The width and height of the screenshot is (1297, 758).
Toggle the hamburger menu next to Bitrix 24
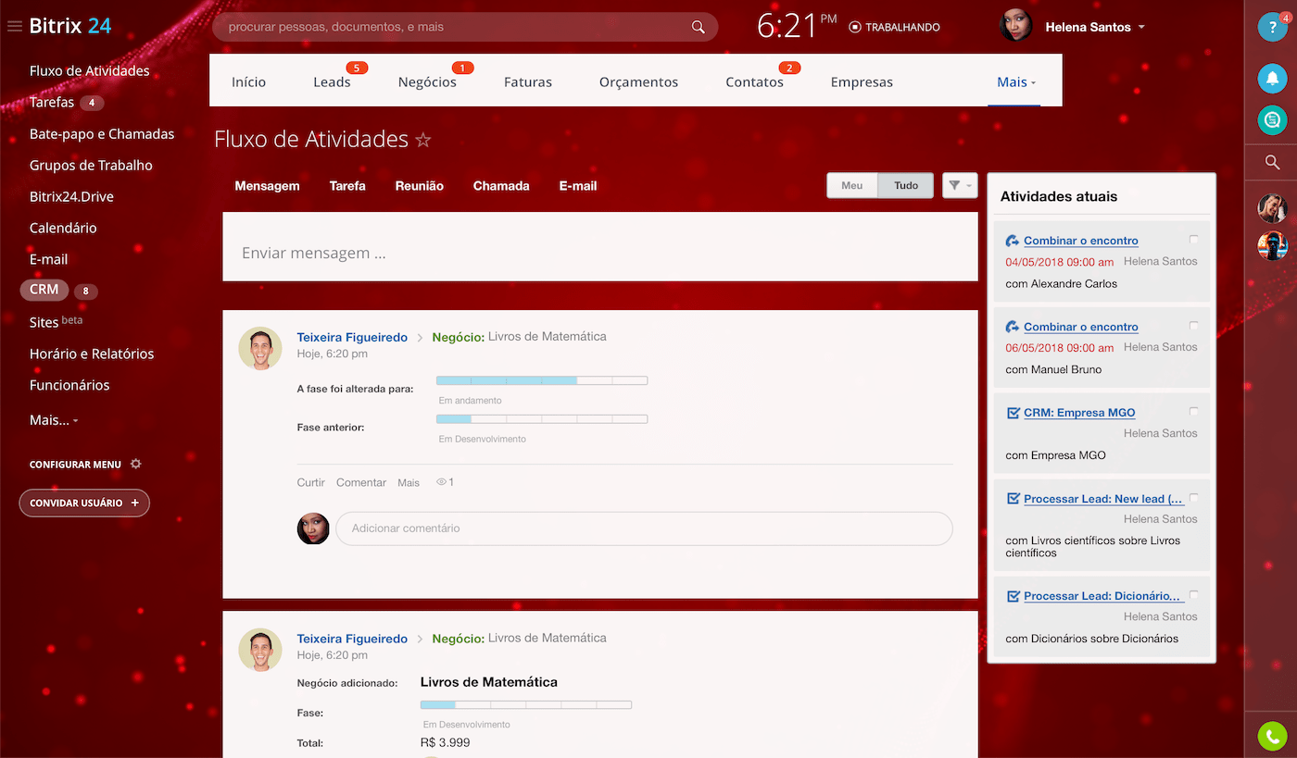(x=15, y=26)
